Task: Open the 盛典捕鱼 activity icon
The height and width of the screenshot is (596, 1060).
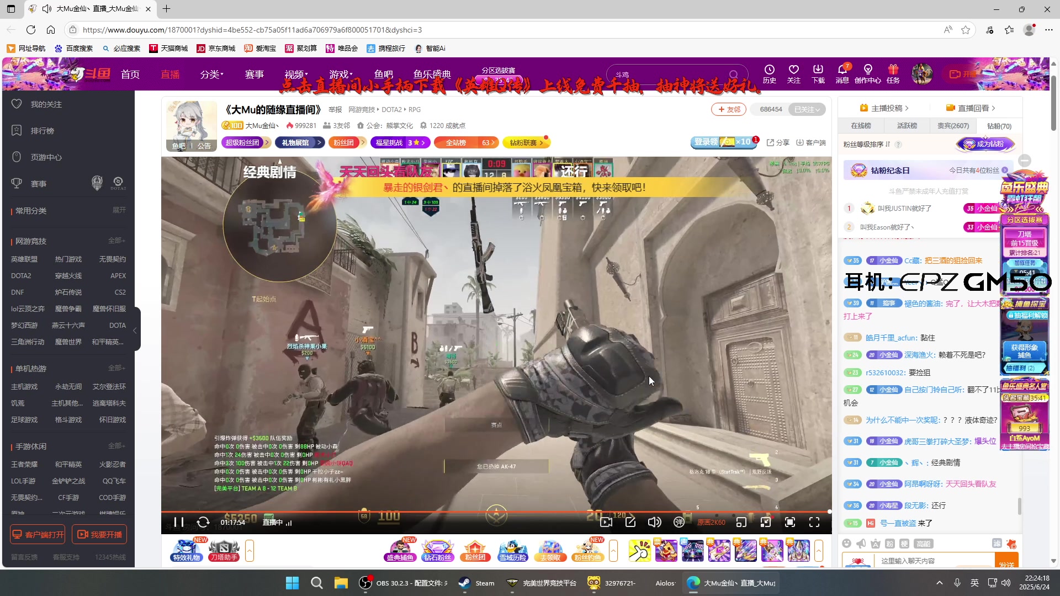Action: coord(400,550)
